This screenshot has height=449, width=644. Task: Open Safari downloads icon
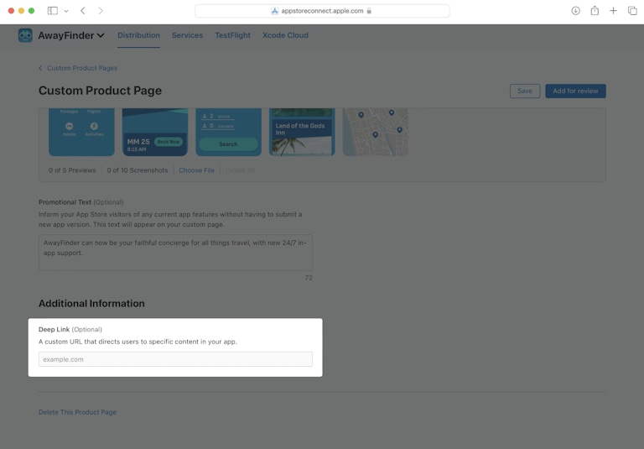(x=575, y=11)
